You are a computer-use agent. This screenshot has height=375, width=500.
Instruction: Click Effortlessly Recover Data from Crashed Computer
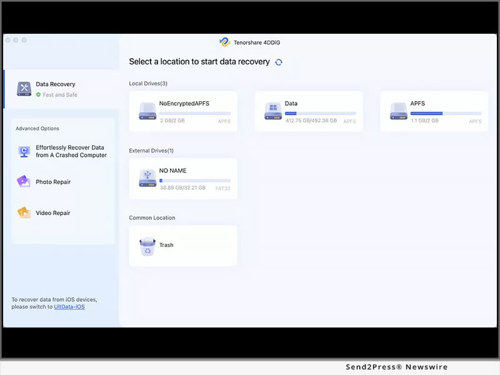point(71,151)
